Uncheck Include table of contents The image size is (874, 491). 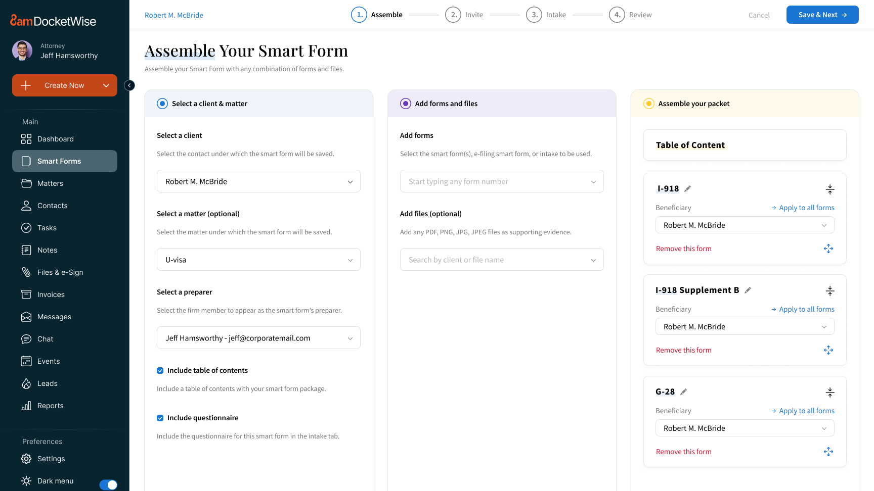[160, 370]
